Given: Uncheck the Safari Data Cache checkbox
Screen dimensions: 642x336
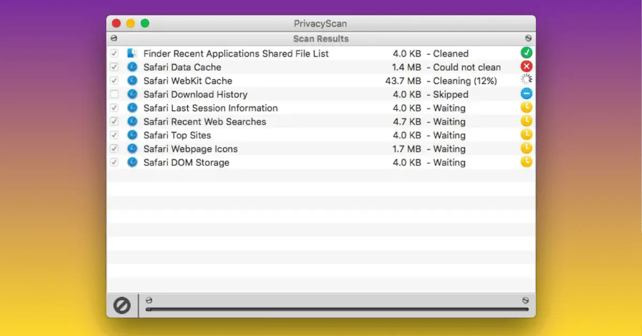Looking at the screenshot, I should point(114,67).
